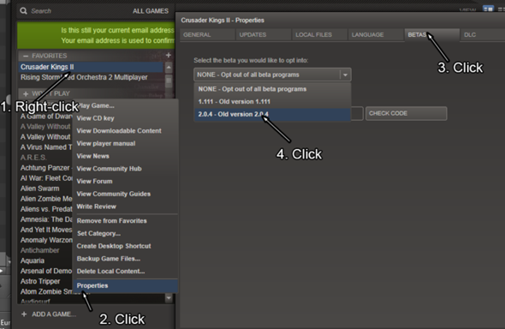Choose Set Category entry
The height and width of the screenshot is (329, 505).
coord(98,233)
